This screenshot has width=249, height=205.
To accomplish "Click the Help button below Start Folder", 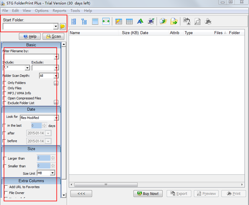I will pyautogui.click(x=30, y=36).
